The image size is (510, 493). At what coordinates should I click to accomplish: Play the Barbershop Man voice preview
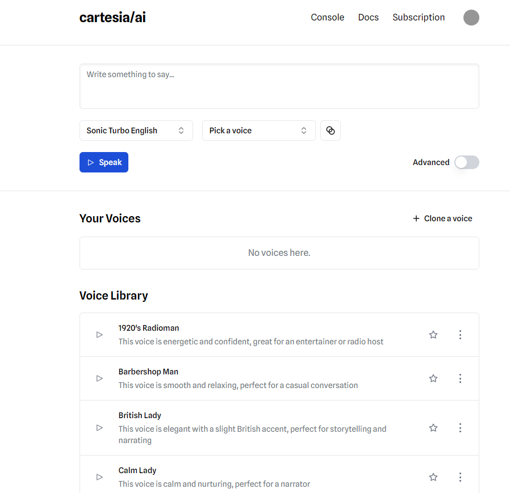point(99,378)
